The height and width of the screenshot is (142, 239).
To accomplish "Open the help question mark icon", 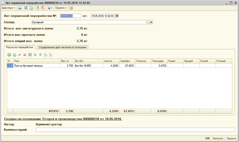I will tap(71, 8).
